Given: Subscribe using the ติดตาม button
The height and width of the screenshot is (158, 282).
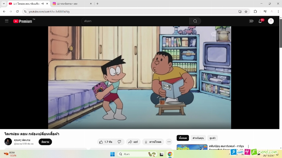Looking at the screenshot, I should tap(45, 142).
